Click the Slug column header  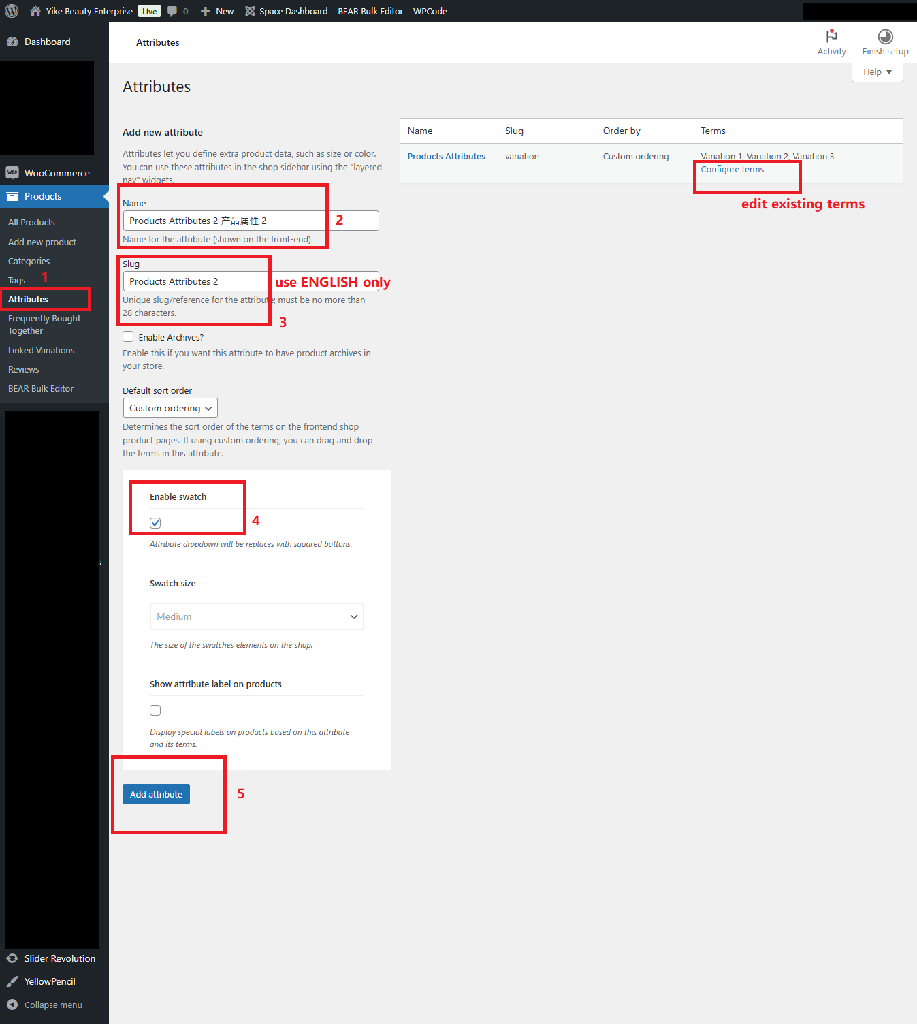point(514,131)
